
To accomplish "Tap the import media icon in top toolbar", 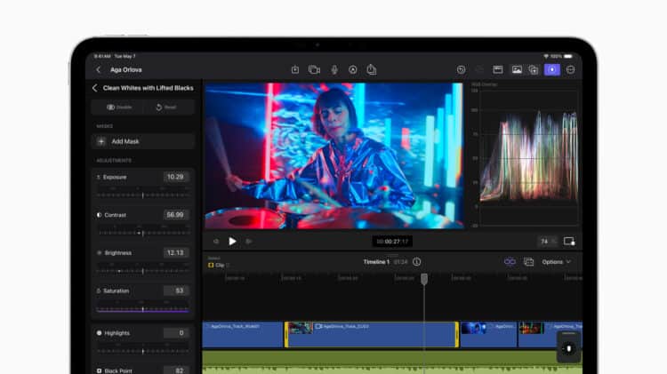I will point(295,69).
